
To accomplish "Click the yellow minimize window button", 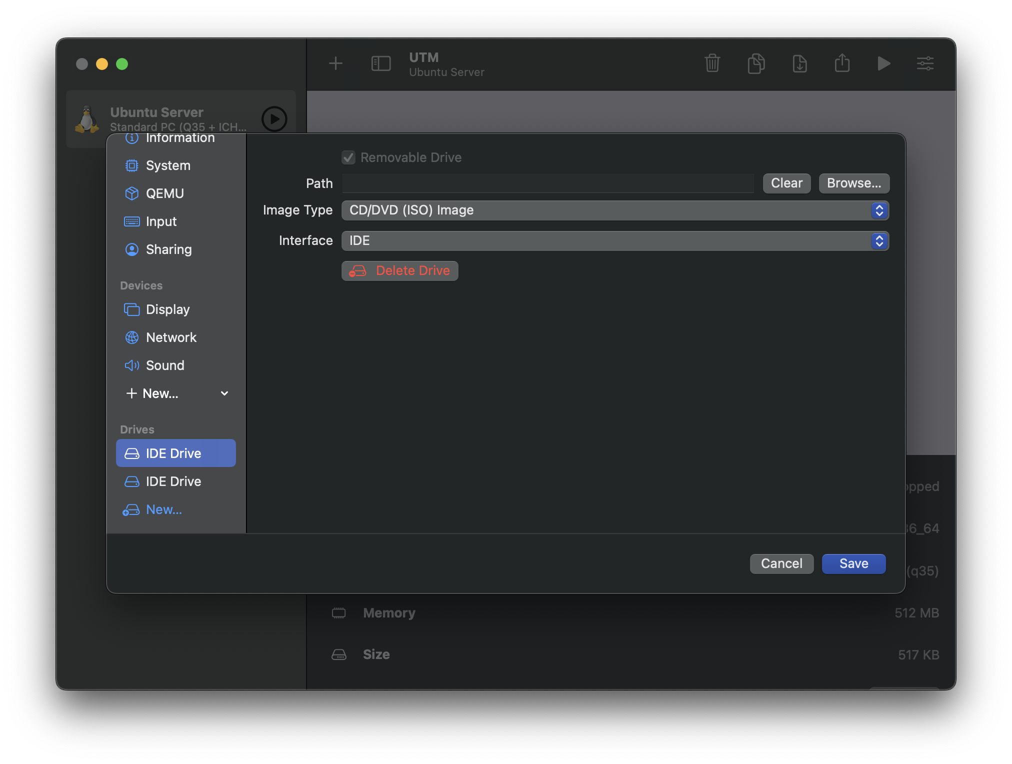I will 102,64.
